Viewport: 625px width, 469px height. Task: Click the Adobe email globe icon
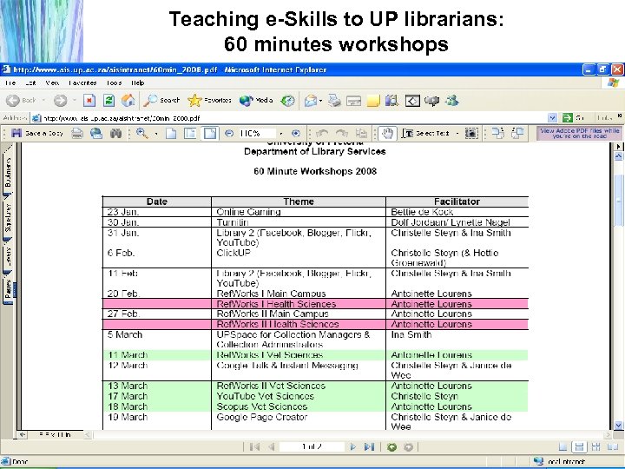click(96, 133)
